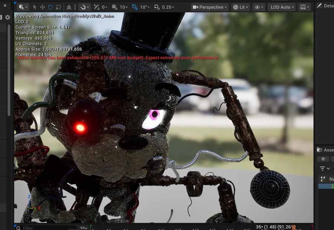
Task: Click the Current Screen Size: 4.447 stat
Action: coord(43,27)
